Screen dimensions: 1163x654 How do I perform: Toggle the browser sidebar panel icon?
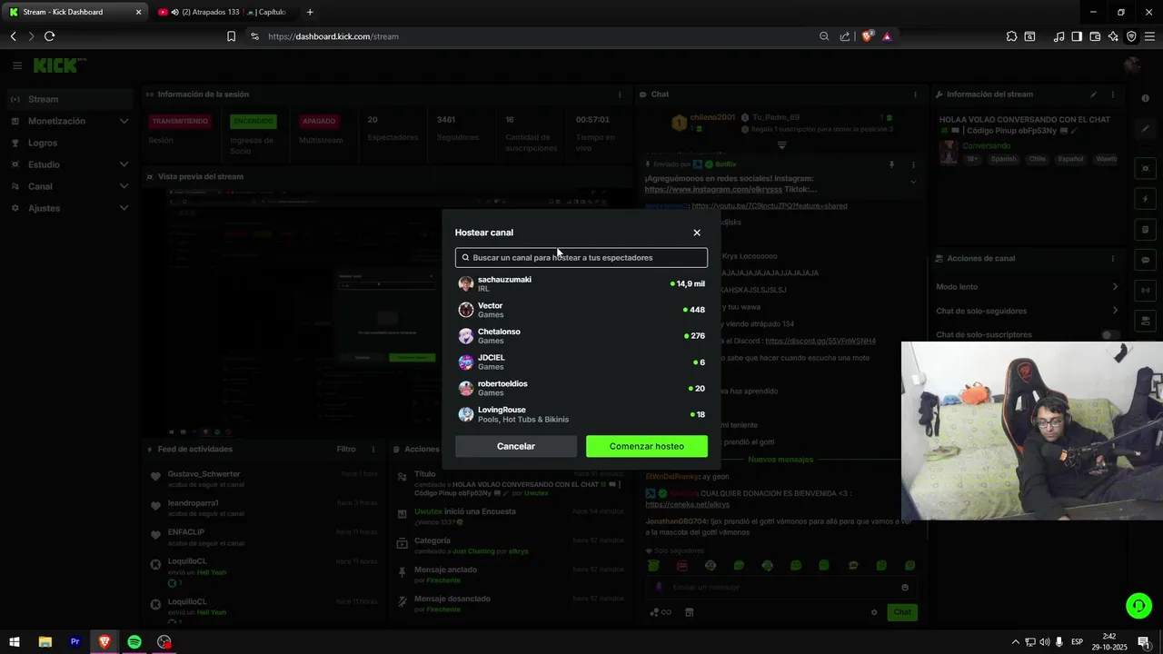click(1077, 36)
